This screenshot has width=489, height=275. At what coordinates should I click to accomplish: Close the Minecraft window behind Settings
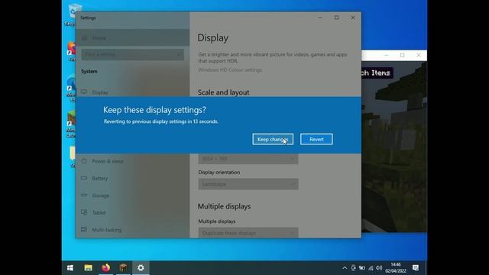(x=419, y=55)
